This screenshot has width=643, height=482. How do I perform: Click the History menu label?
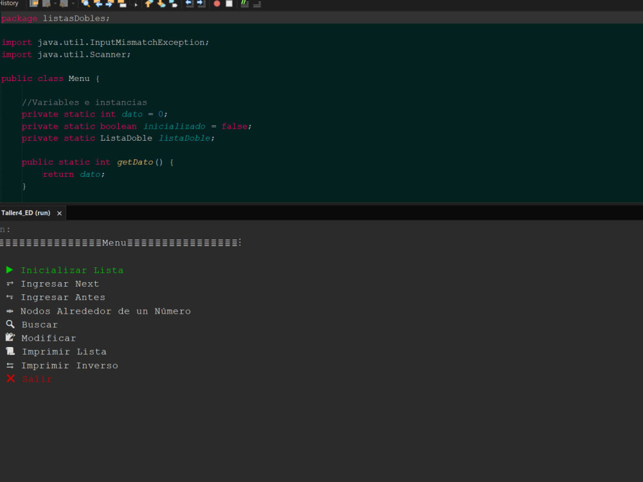(10, 3)
